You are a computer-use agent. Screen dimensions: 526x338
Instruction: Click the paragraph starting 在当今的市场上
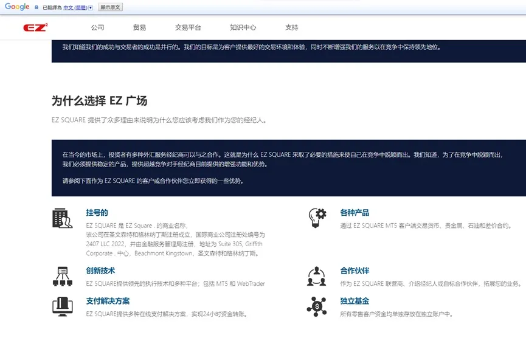click(x=283, y=159)
